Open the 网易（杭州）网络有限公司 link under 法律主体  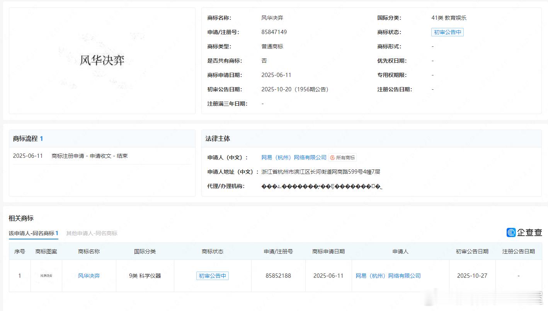[x=294, y=157]
